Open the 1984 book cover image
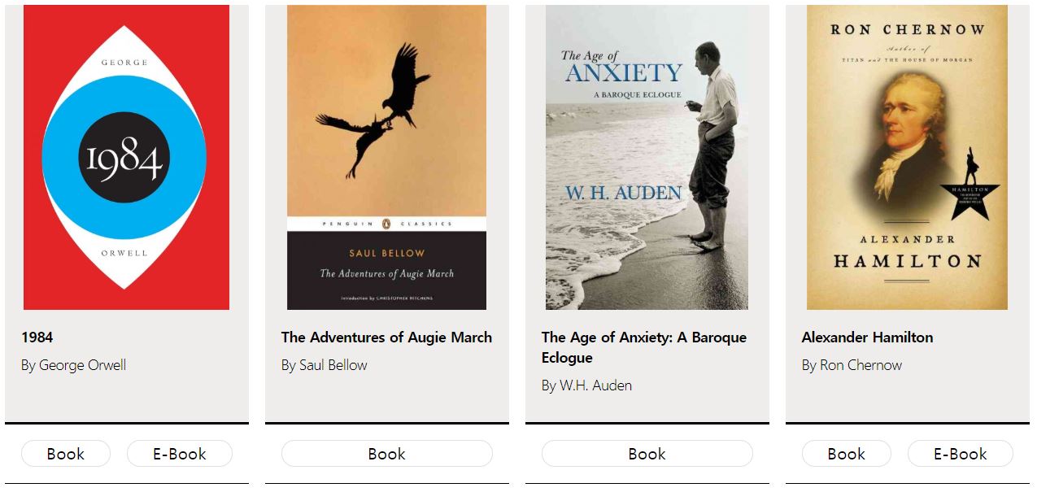 point(126,157)
